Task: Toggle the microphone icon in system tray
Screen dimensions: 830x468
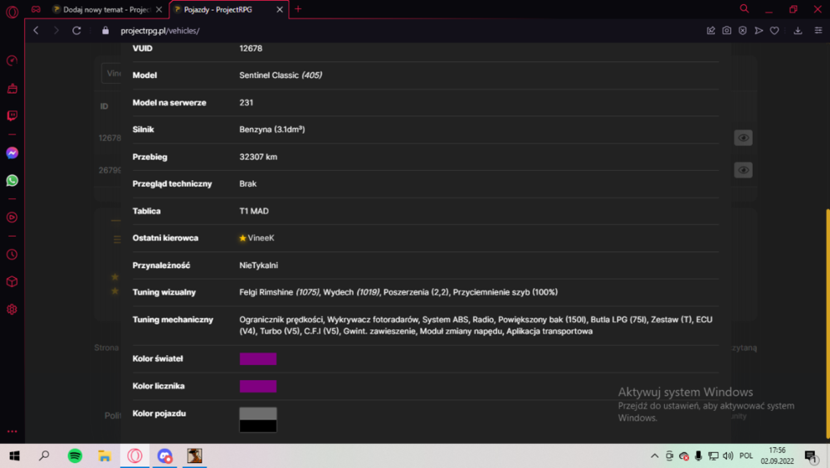Action: (x=698, y=456)
